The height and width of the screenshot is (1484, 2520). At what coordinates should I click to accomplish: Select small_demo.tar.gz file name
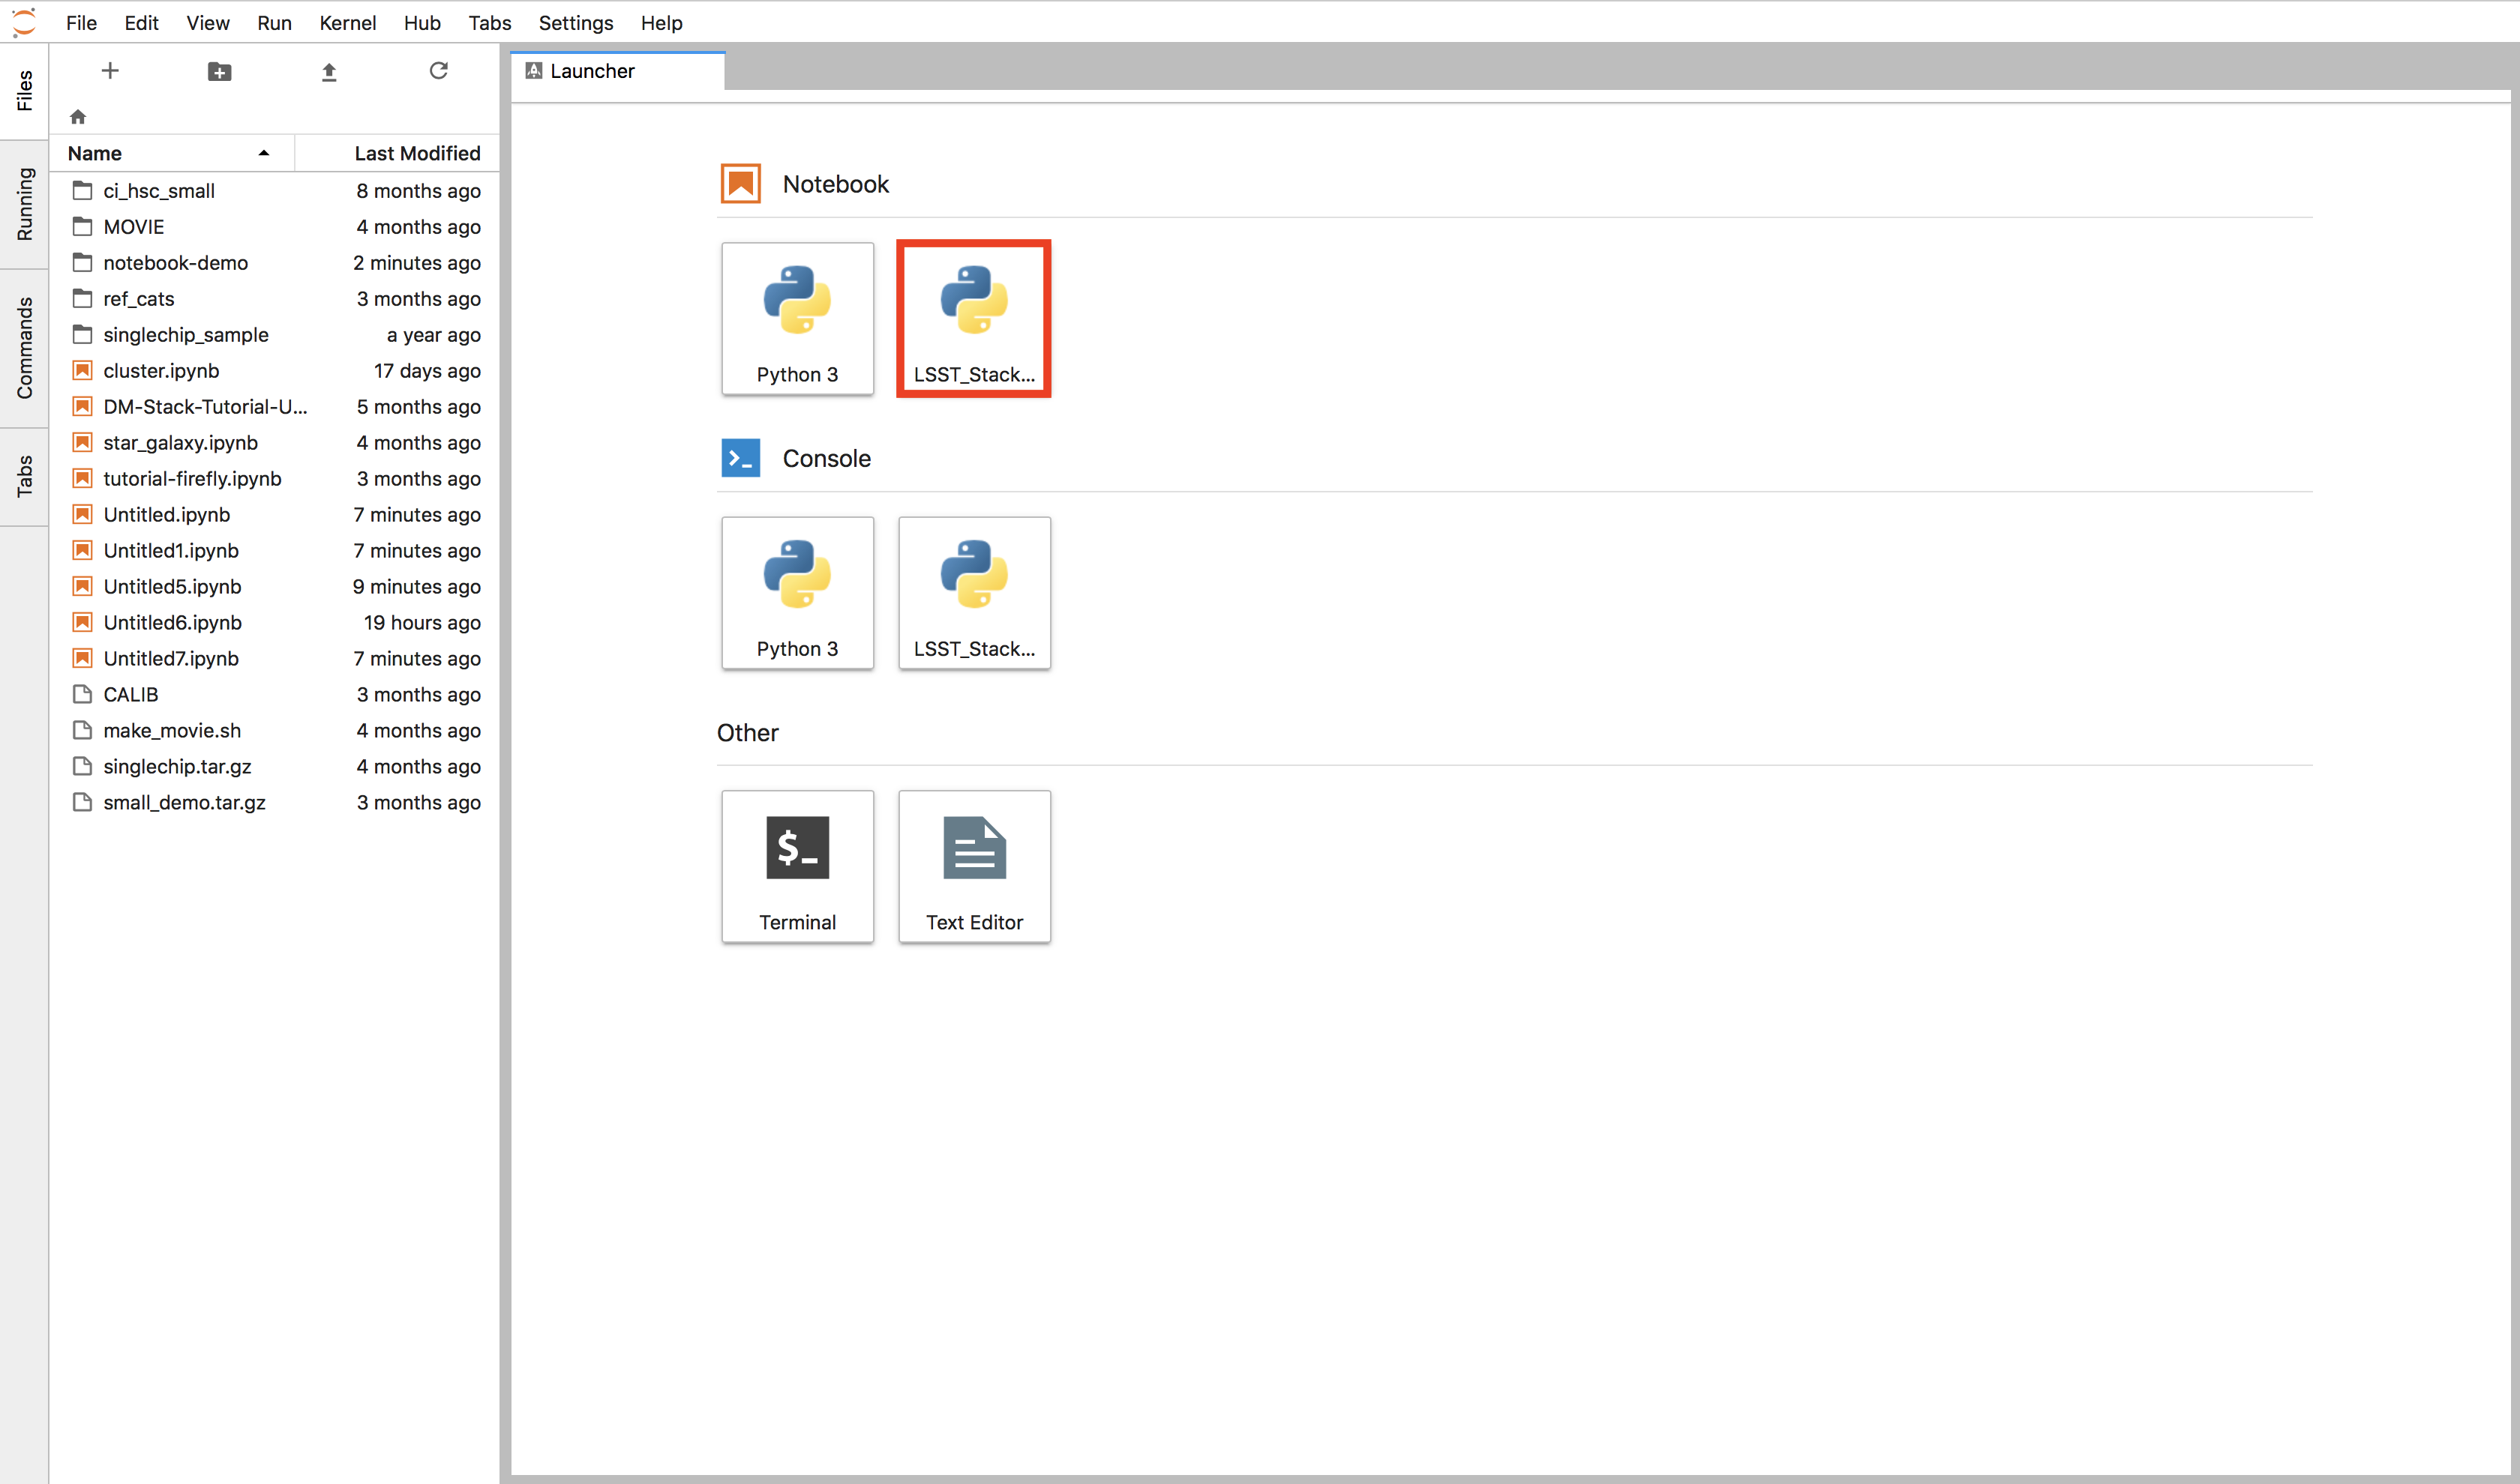point(184,802)
